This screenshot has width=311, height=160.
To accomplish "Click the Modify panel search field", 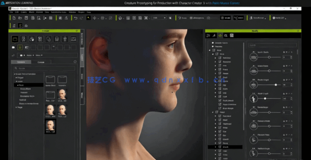I will pos(272,45).
